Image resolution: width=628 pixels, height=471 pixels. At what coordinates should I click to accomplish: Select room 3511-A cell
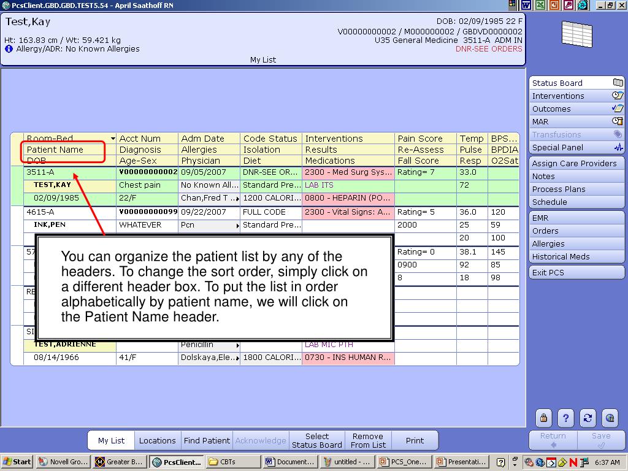70,172
